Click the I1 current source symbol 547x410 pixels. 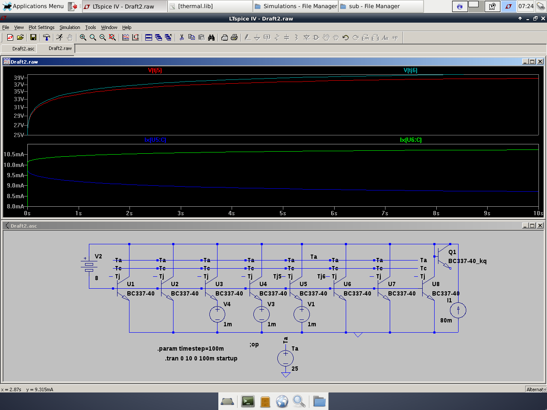point(458,310)
